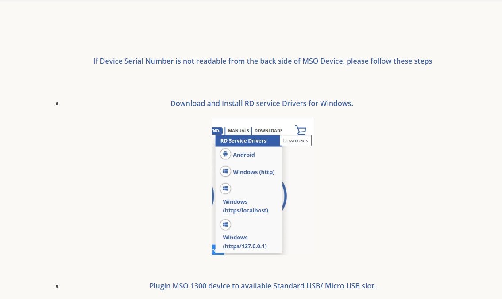Image resolution: width=502 pixels, height=299 pixels.
Task: Click the embedded driver menu screenshot
Action: point(263,186)
